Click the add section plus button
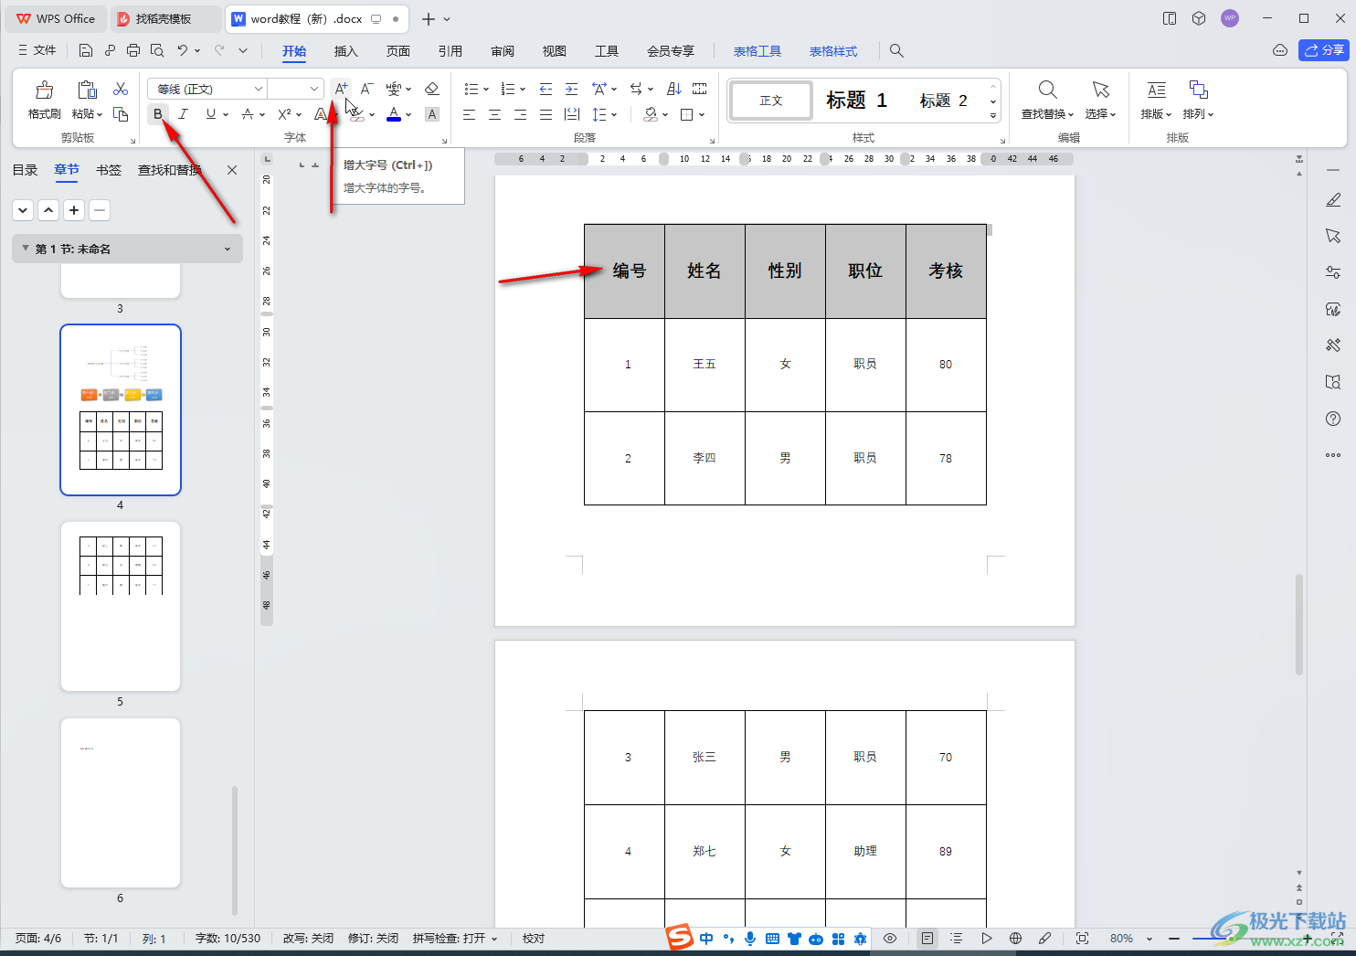The height and width of the screenshot is (956, 1356). [74, 210]
